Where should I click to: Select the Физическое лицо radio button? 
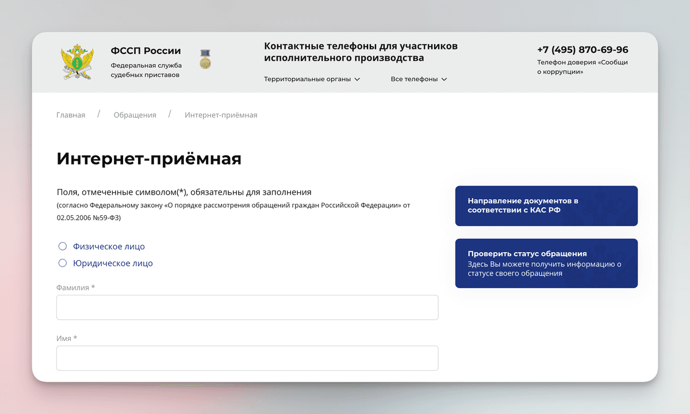click(x=62, y=246)
